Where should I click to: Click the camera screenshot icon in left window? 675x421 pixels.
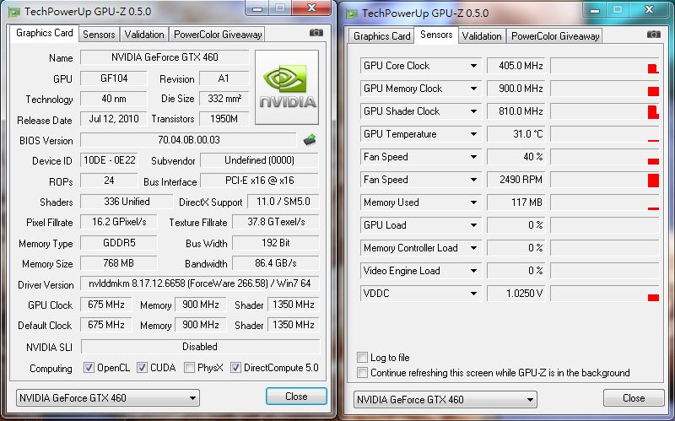point(316,33)
